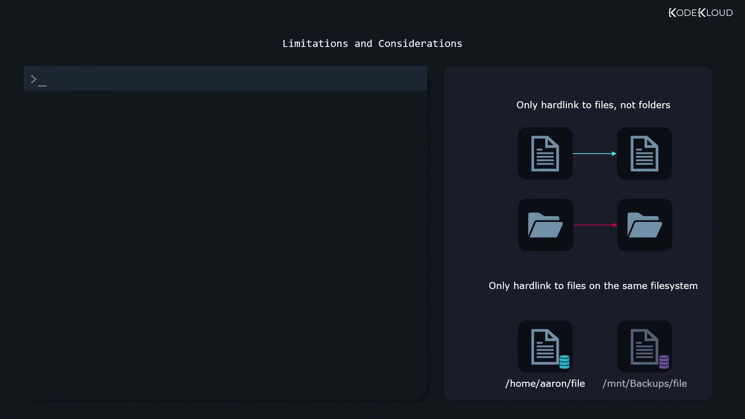Click the word 'Considerations' in the heading
Screen dimensions: 745x419
pyautogui.click(x=420, y=43)
